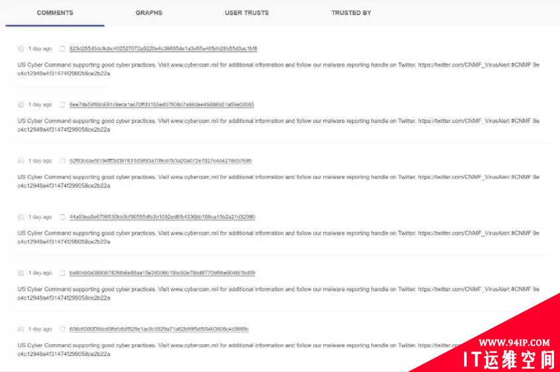The width and height of the screenshot is (560, 372).
Task: Open file hash link starting with 52f83cda
Action: [161, 161]
